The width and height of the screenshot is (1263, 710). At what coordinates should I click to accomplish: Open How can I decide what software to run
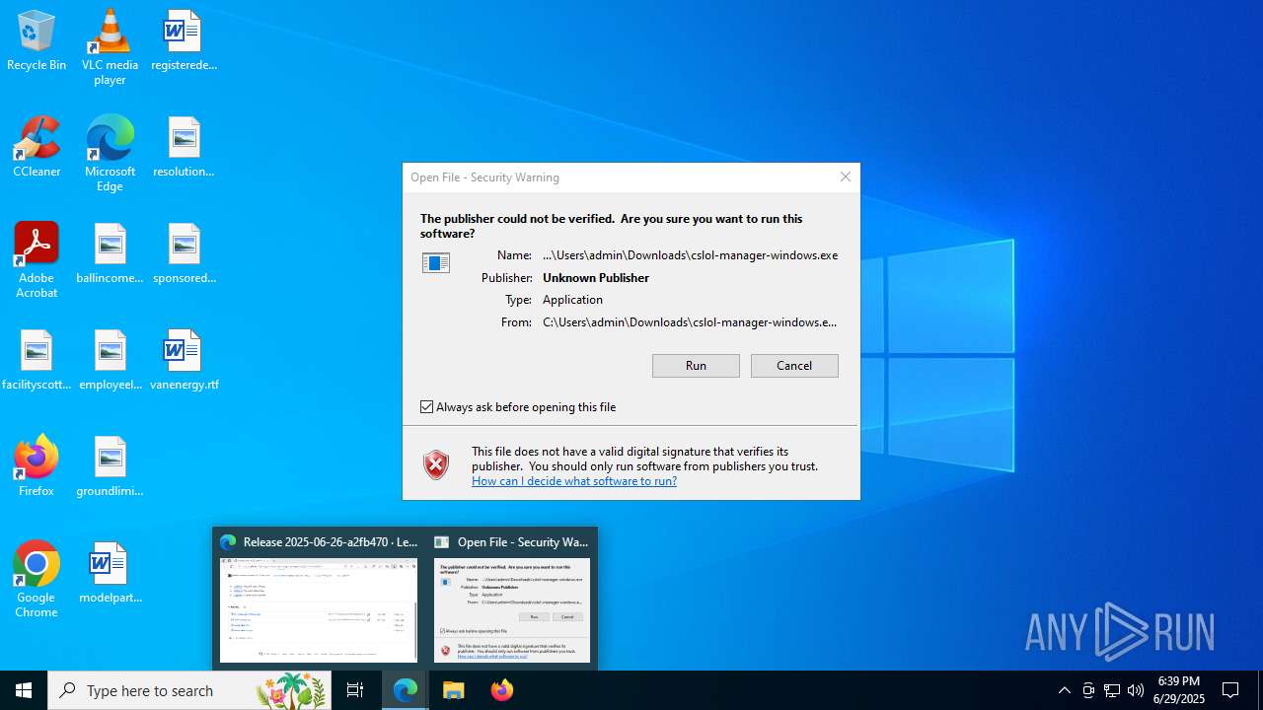pyautogui.click(x=574, y=481)
